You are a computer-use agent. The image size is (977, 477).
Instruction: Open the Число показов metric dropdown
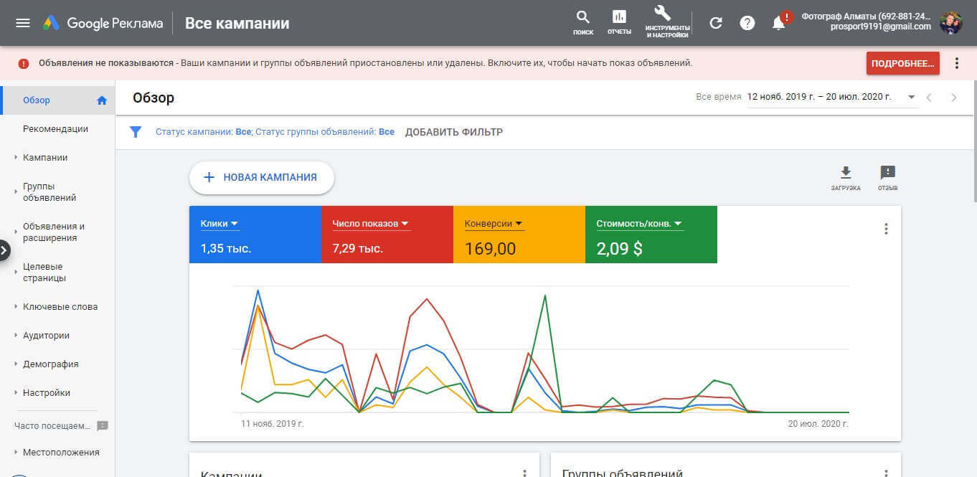click(x=371, y=224)
